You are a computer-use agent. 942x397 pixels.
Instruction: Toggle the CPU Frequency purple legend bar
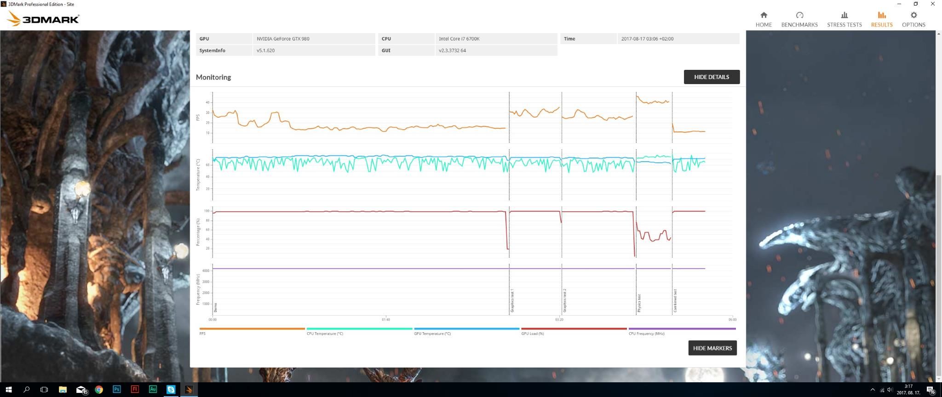click(682, 329)
